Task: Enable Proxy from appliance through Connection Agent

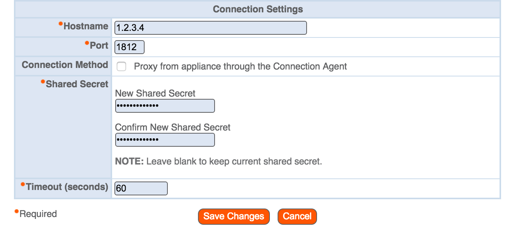Action: pos(121,66)
